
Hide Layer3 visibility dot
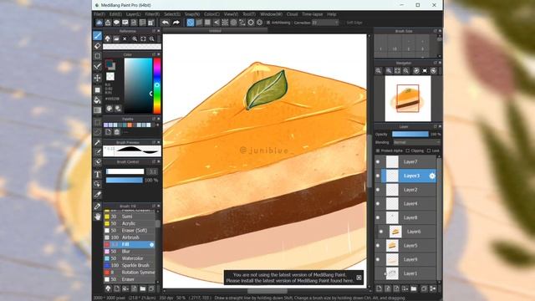click(378, 176)
